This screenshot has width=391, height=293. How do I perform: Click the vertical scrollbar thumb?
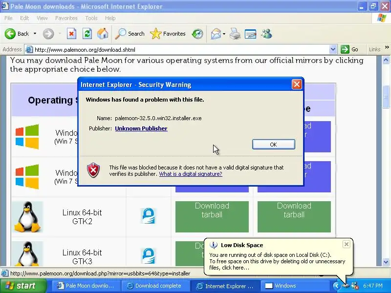point(386,97)
